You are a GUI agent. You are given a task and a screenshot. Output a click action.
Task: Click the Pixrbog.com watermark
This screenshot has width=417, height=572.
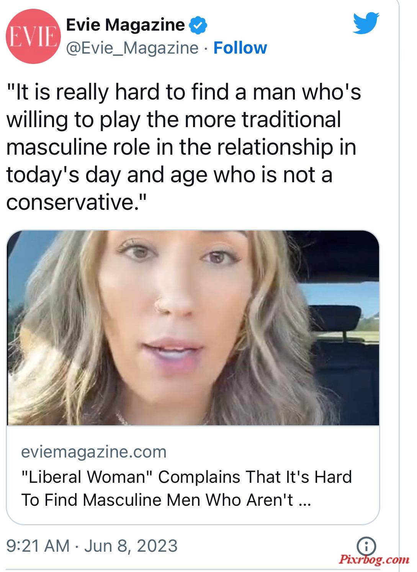(374, 559)
